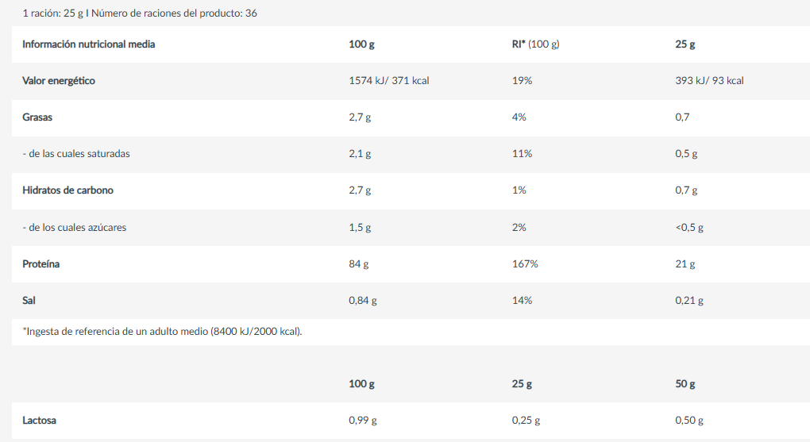Click the 'Lactosa' row label
The image size is (810, 442).
(x=39, y=421)
